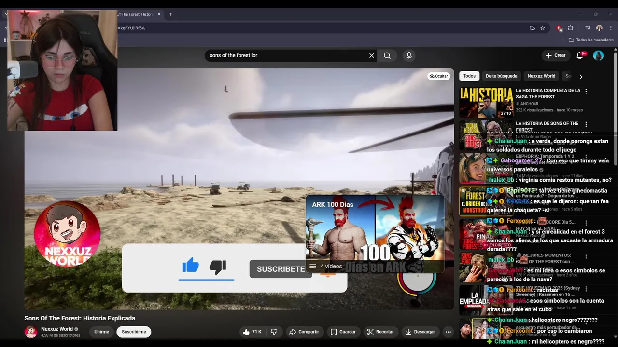618x347 pixels.
Task: Click Recortar to clip the video
Action: point(380,332)
